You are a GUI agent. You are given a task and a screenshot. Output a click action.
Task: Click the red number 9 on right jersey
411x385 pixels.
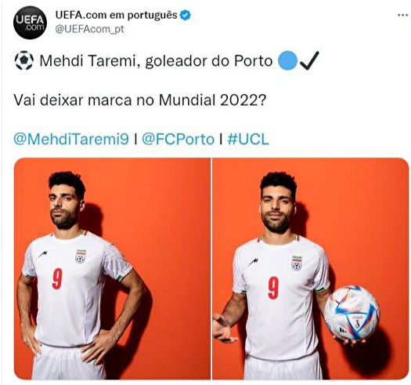pos(273,288)
